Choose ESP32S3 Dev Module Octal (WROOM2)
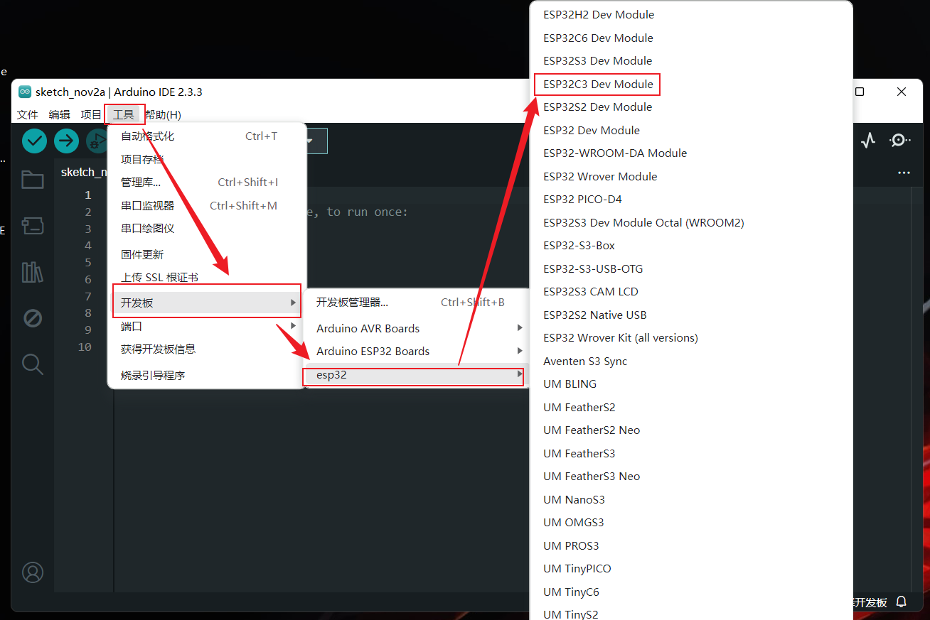930x620 pixels. 643,222
